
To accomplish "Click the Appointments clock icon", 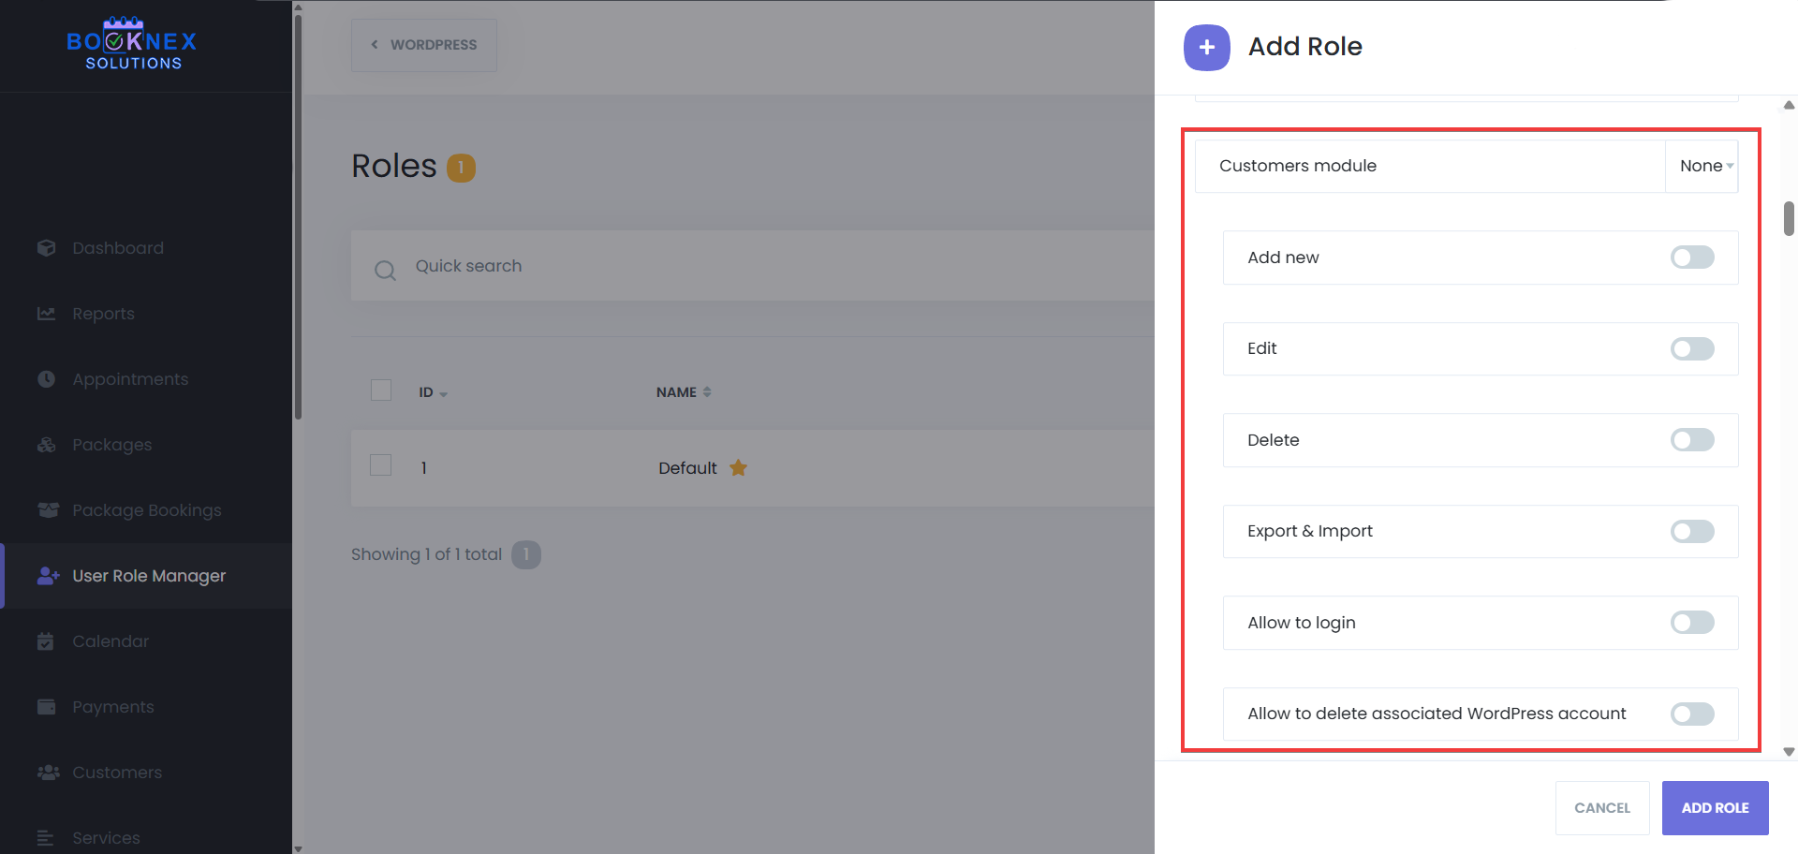I will [46, 379].
